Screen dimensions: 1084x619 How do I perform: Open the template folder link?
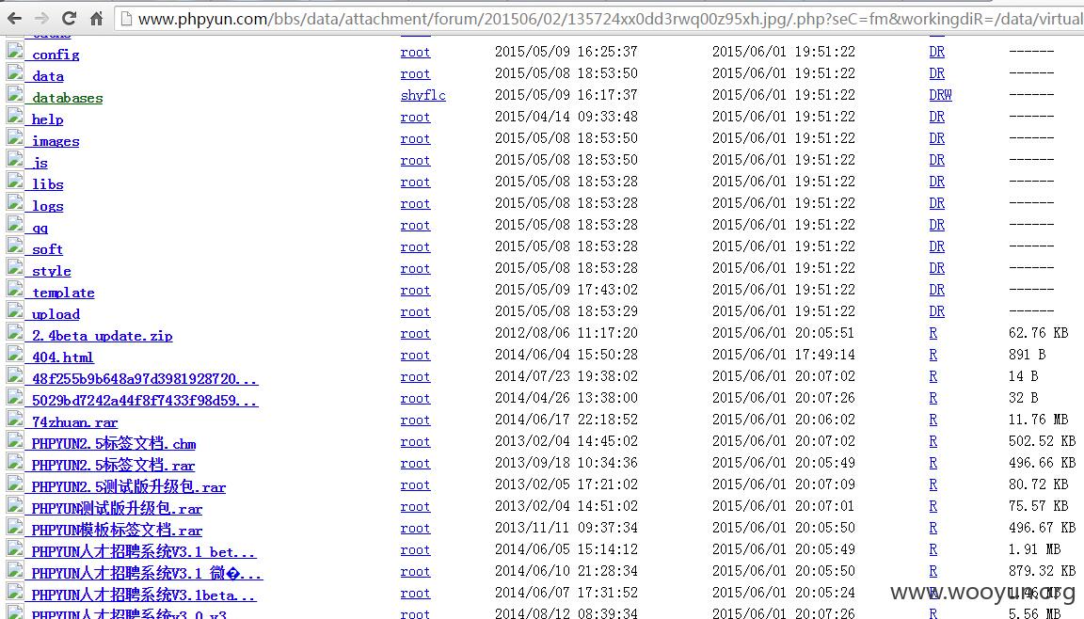(x=63, y=293)
